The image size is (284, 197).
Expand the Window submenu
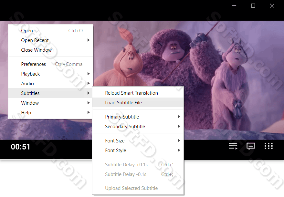pyautogui.click(x=51, y=103)
